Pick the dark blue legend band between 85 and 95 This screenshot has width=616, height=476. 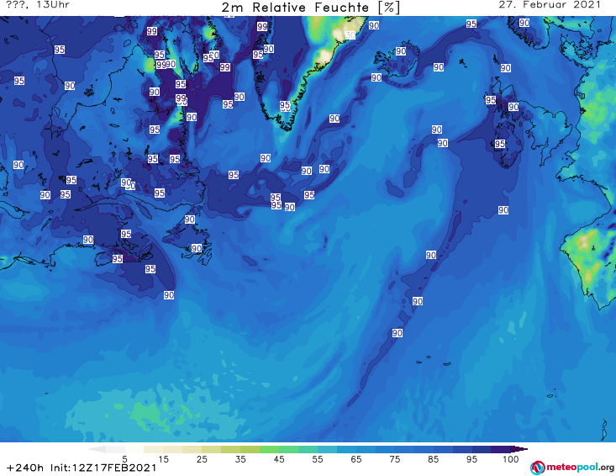[452, 449]
